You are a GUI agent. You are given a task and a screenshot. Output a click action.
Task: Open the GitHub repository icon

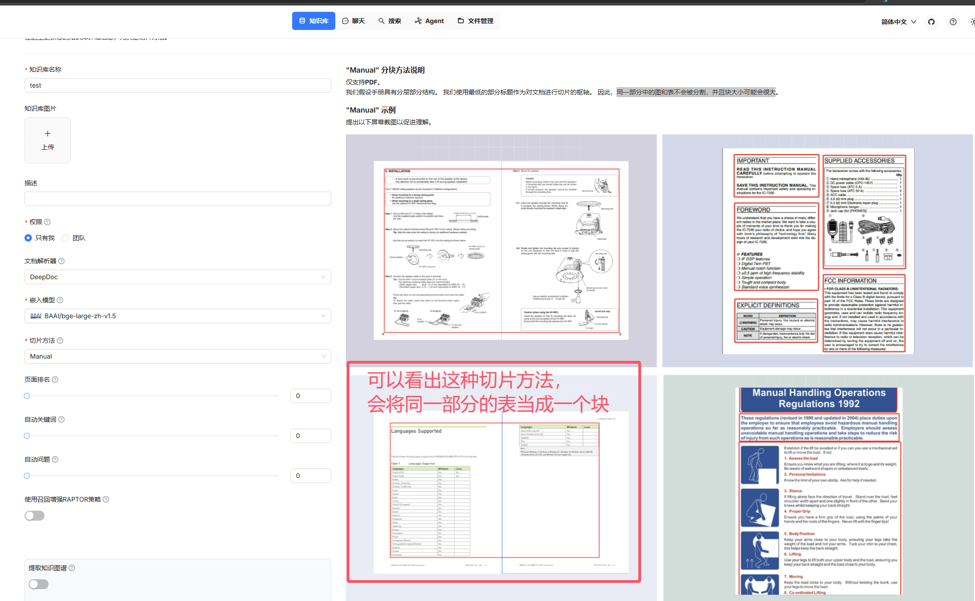pyautogui.click(x=931, y=21)
